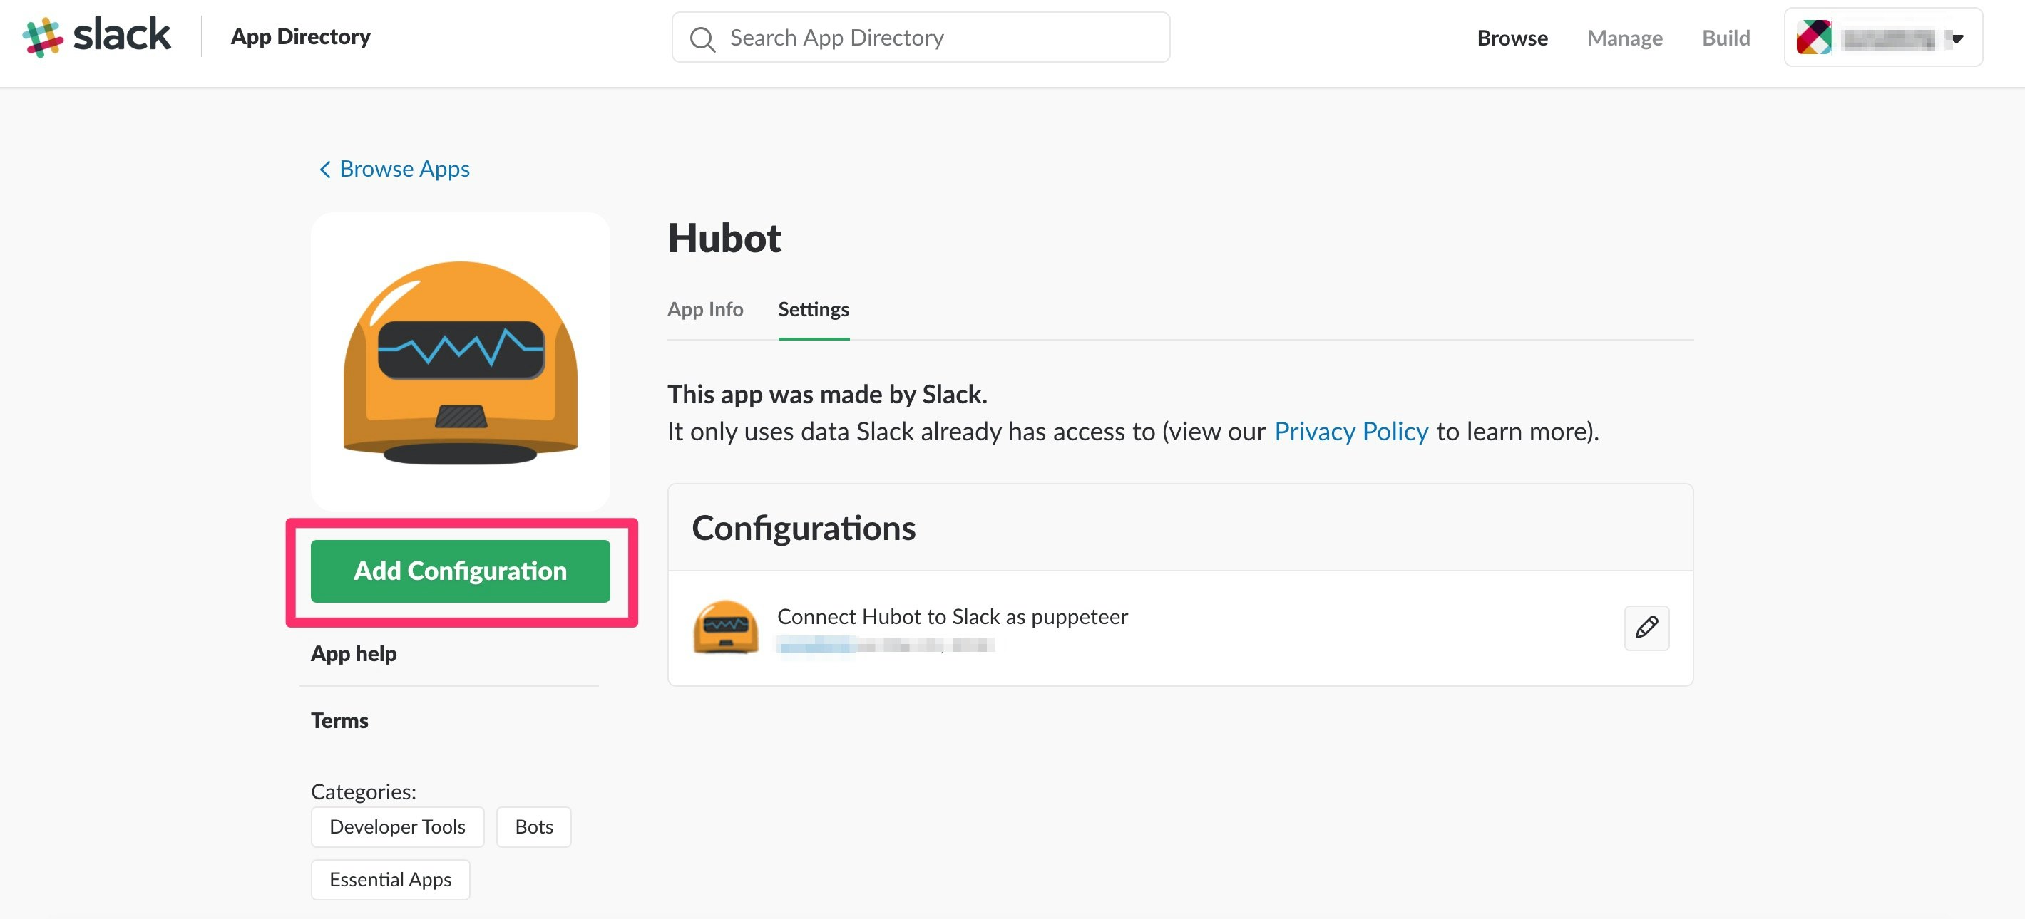The width and height of the screenshot is (2025, 919).
Task: Switch to the Settings tab
Action: coord(813,309)
